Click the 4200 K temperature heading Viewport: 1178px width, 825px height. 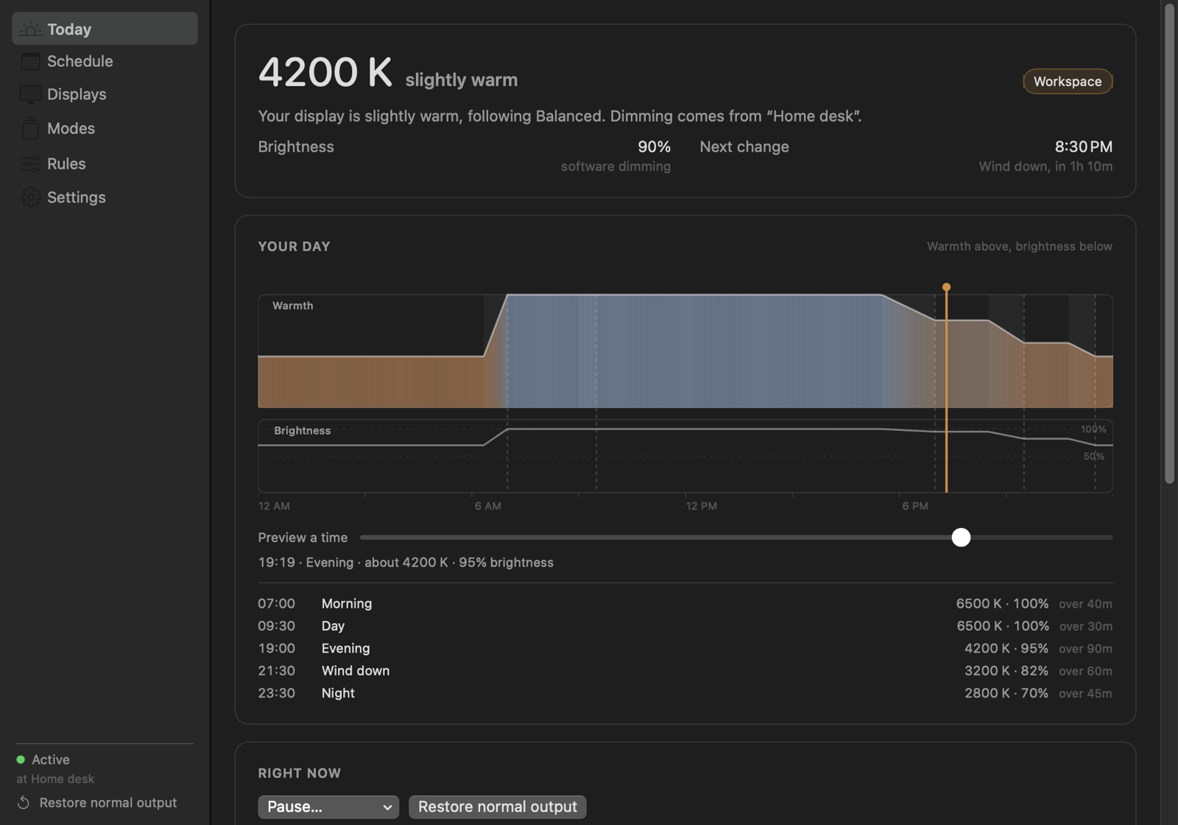(x=325, y=72)
